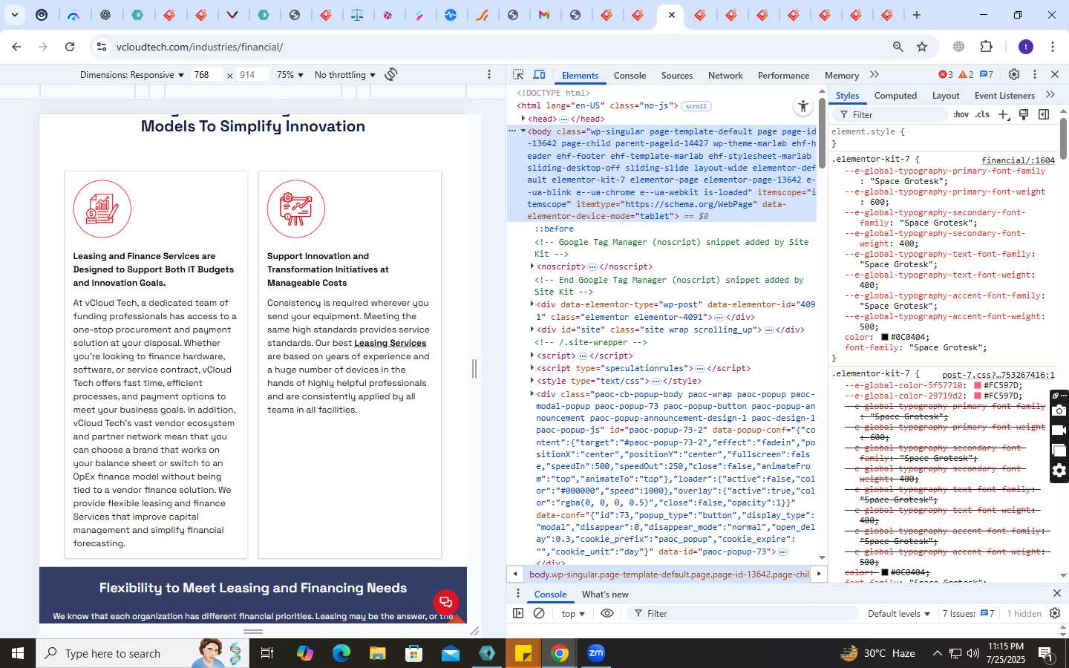Screen dimensions: 1069x668
Task: Expand the noscript element node
Action: (532, 266)
